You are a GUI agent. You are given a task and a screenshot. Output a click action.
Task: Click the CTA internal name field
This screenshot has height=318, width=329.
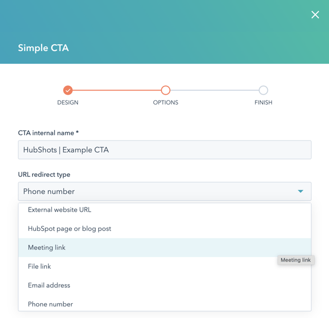pos(164,150)
